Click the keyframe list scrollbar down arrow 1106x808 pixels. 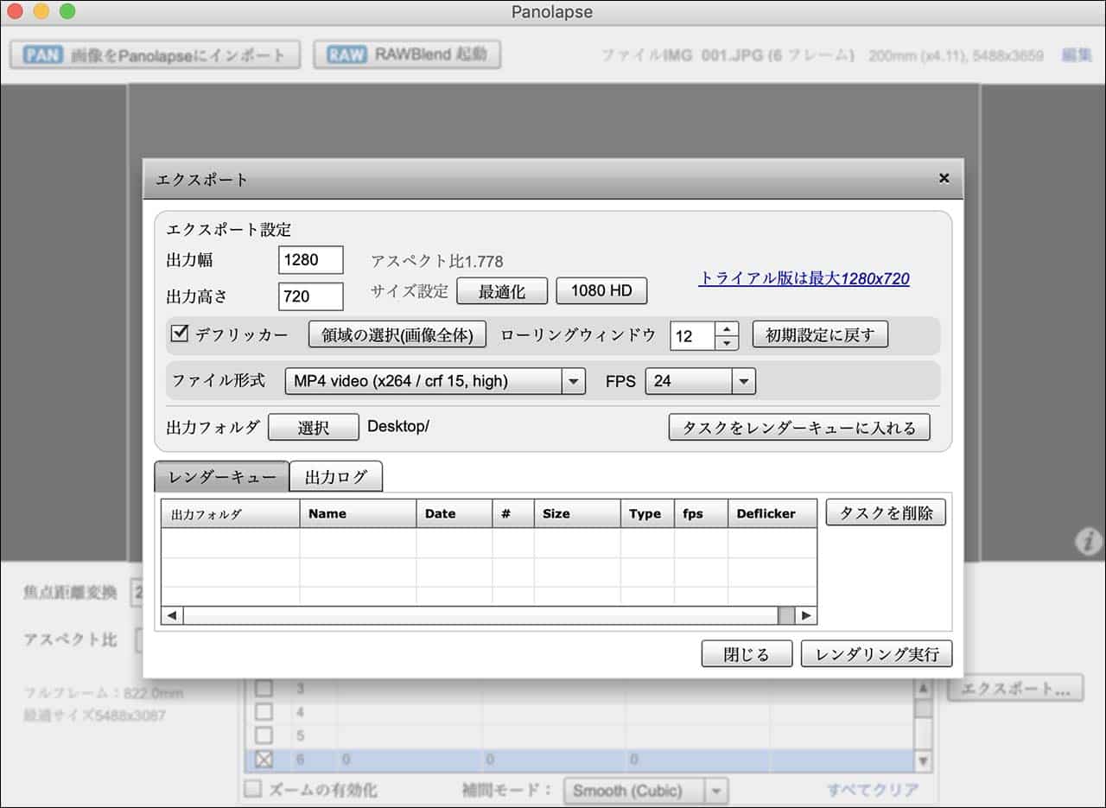923,761
